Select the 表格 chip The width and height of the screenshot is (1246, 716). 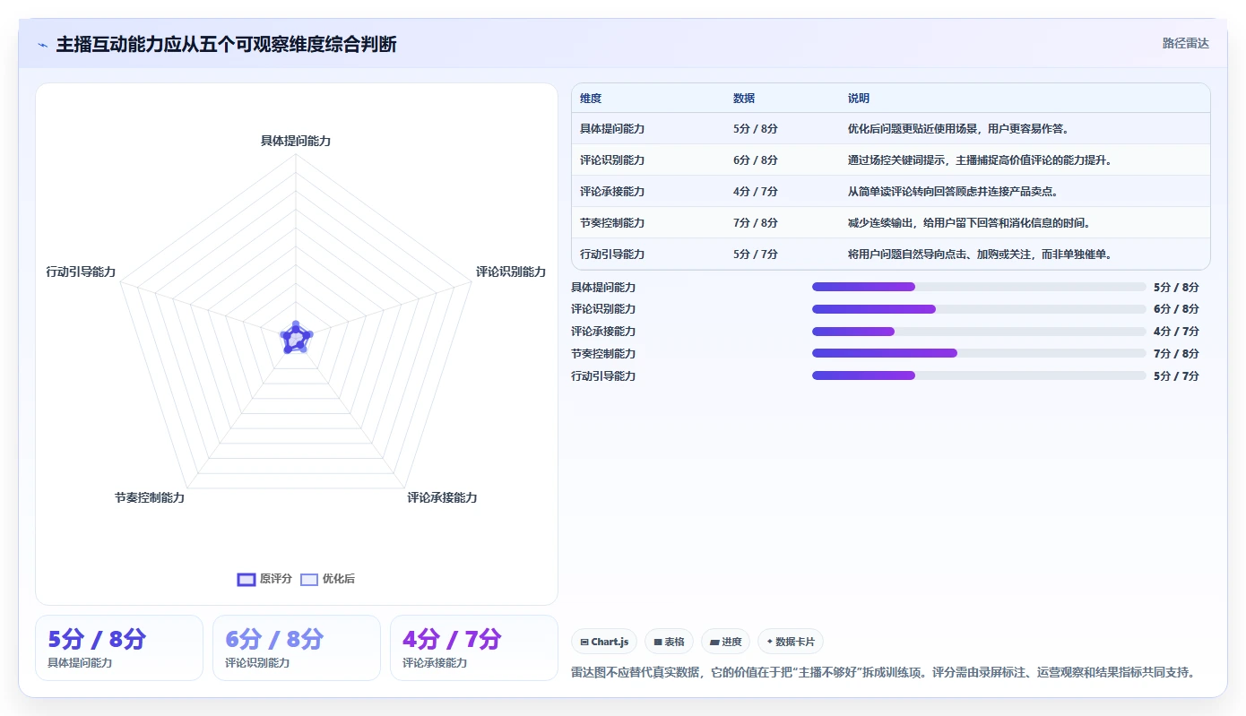(x=669, y=642)
